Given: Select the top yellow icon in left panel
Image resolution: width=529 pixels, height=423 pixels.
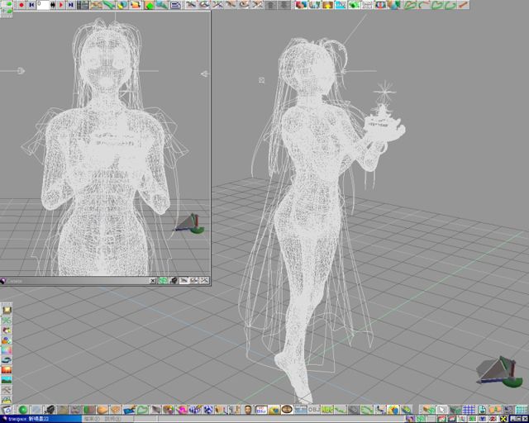Looking at the screenshot, I should click(7, 309).
